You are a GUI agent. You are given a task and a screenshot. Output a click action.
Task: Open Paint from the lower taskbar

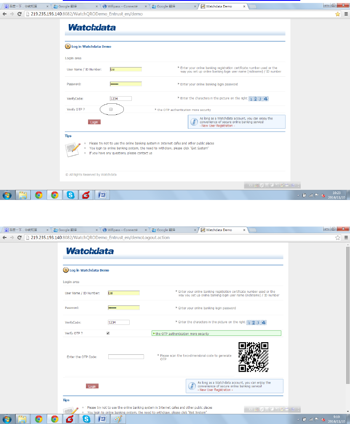tap(118, 419)
